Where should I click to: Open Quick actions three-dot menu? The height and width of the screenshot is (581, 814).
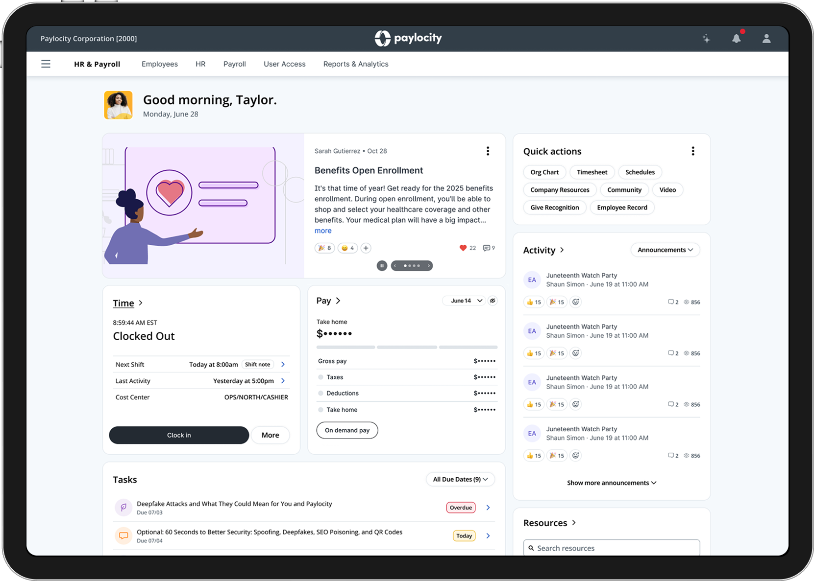pos(693,151)
